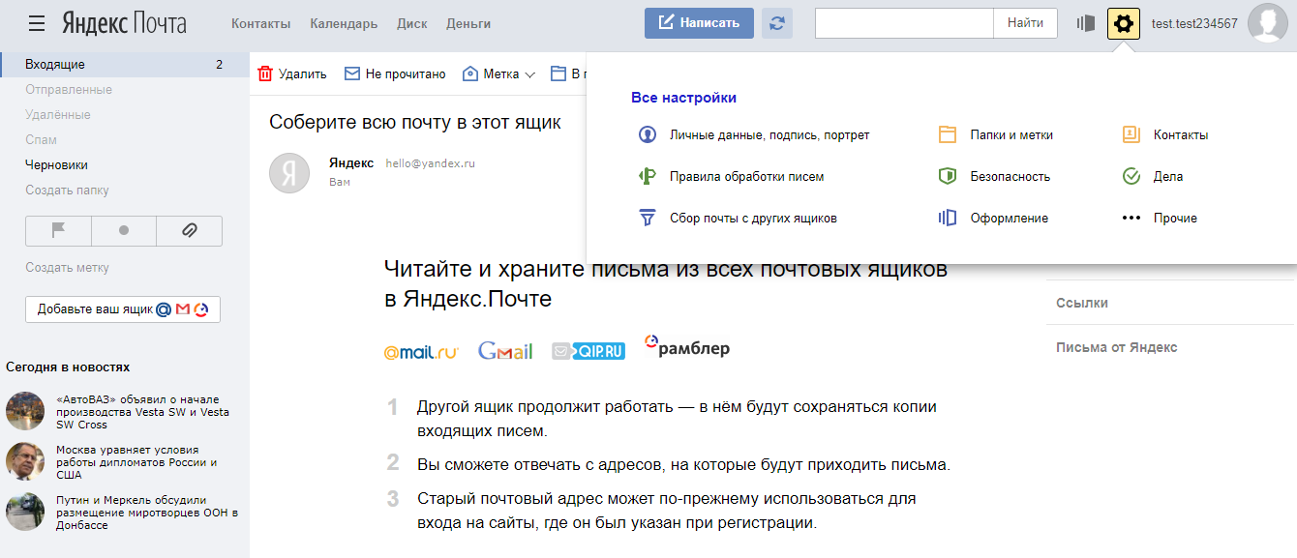Open the Черновики folder

pos(56,165)
